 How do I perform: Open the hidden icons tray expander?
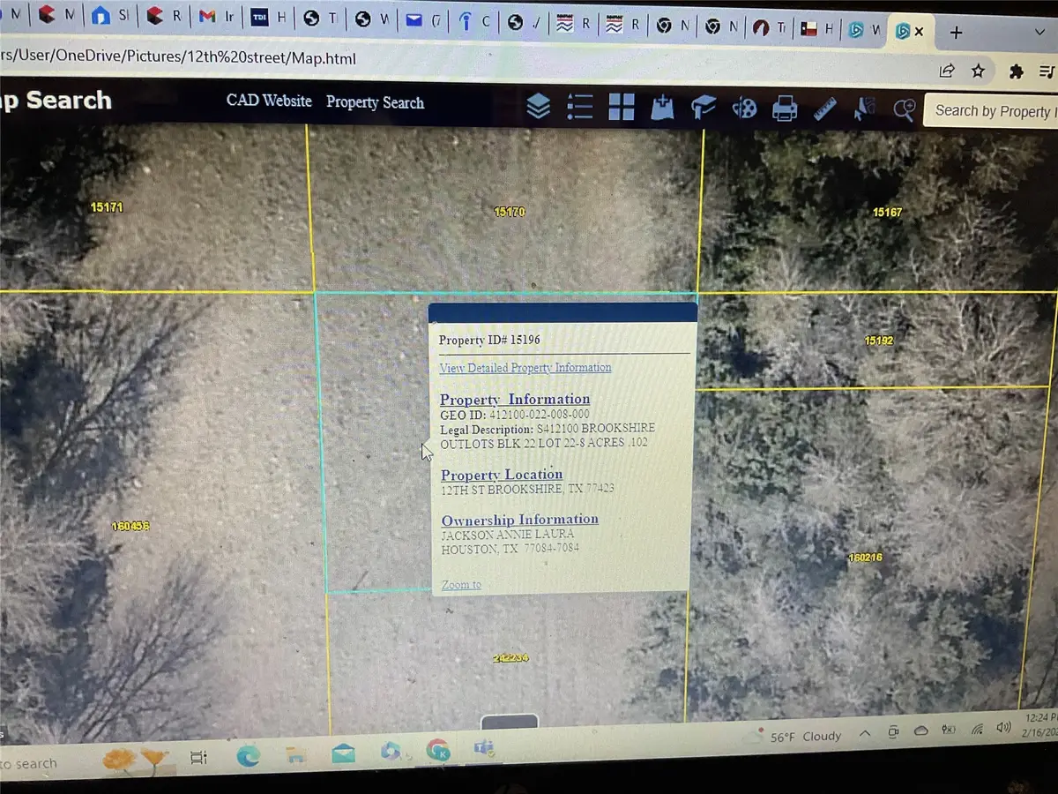865,732
